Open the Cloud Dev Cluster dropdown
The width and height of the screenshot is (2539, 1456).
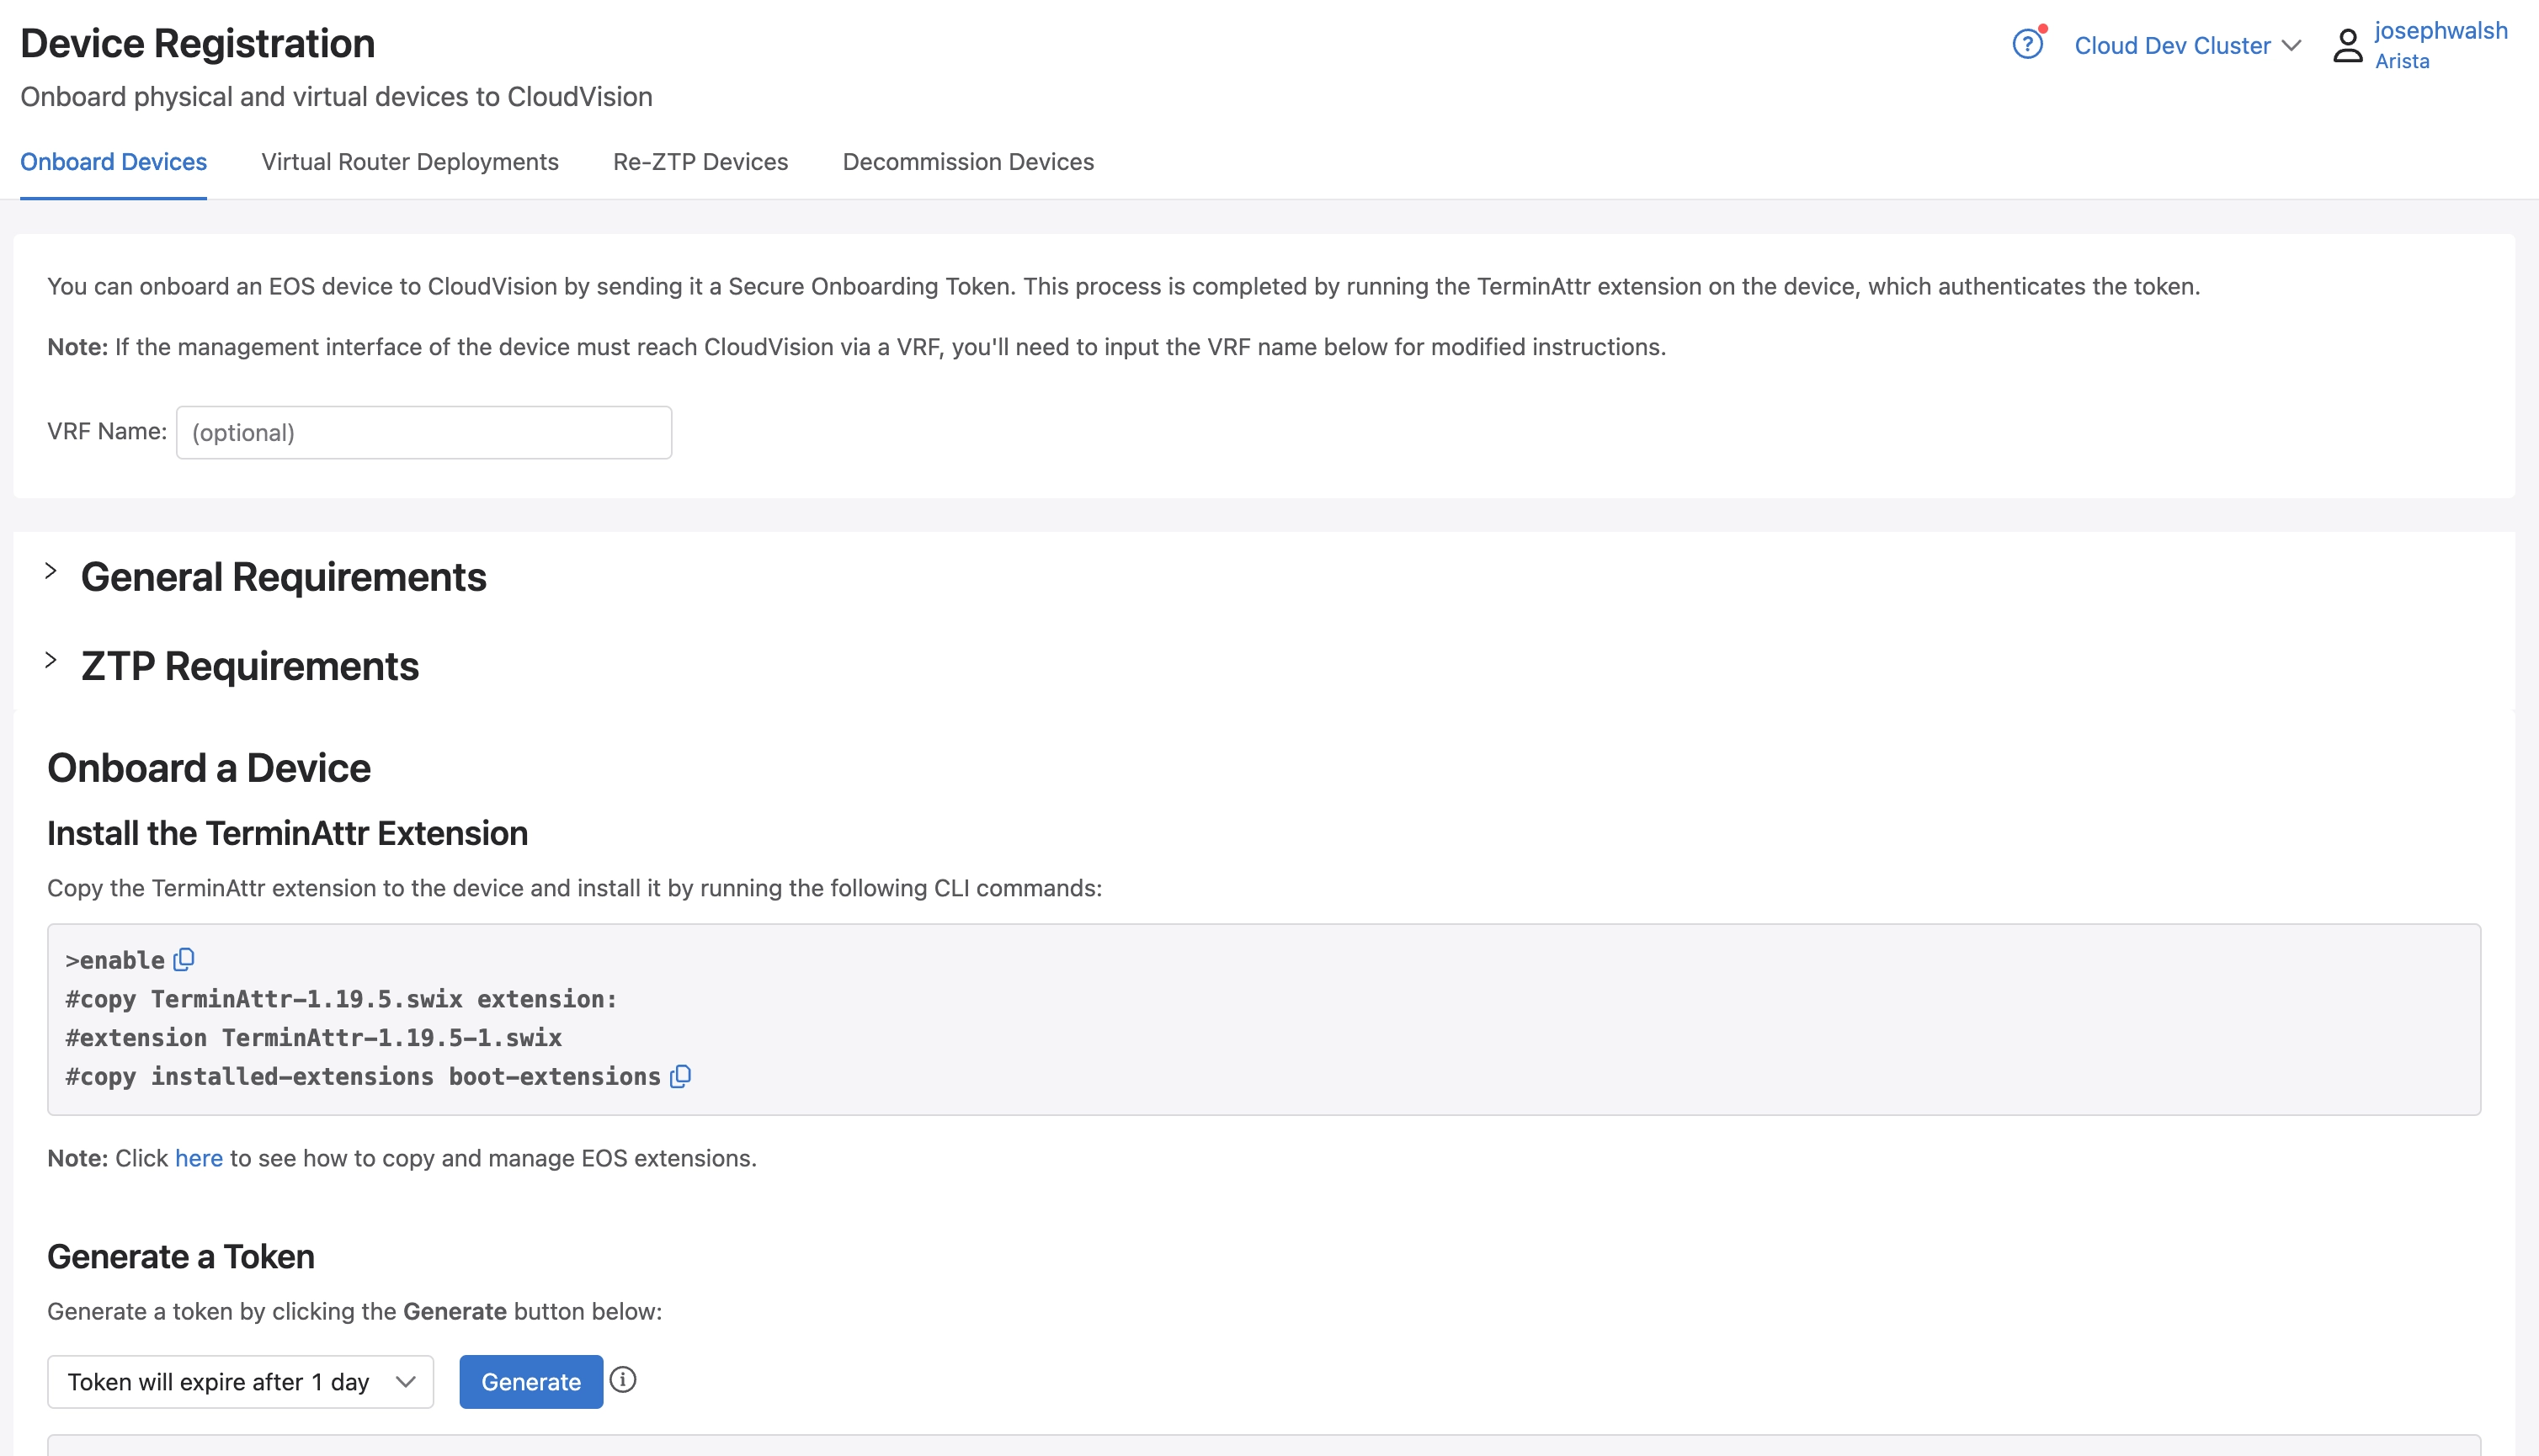click(x=2188, y=46)
